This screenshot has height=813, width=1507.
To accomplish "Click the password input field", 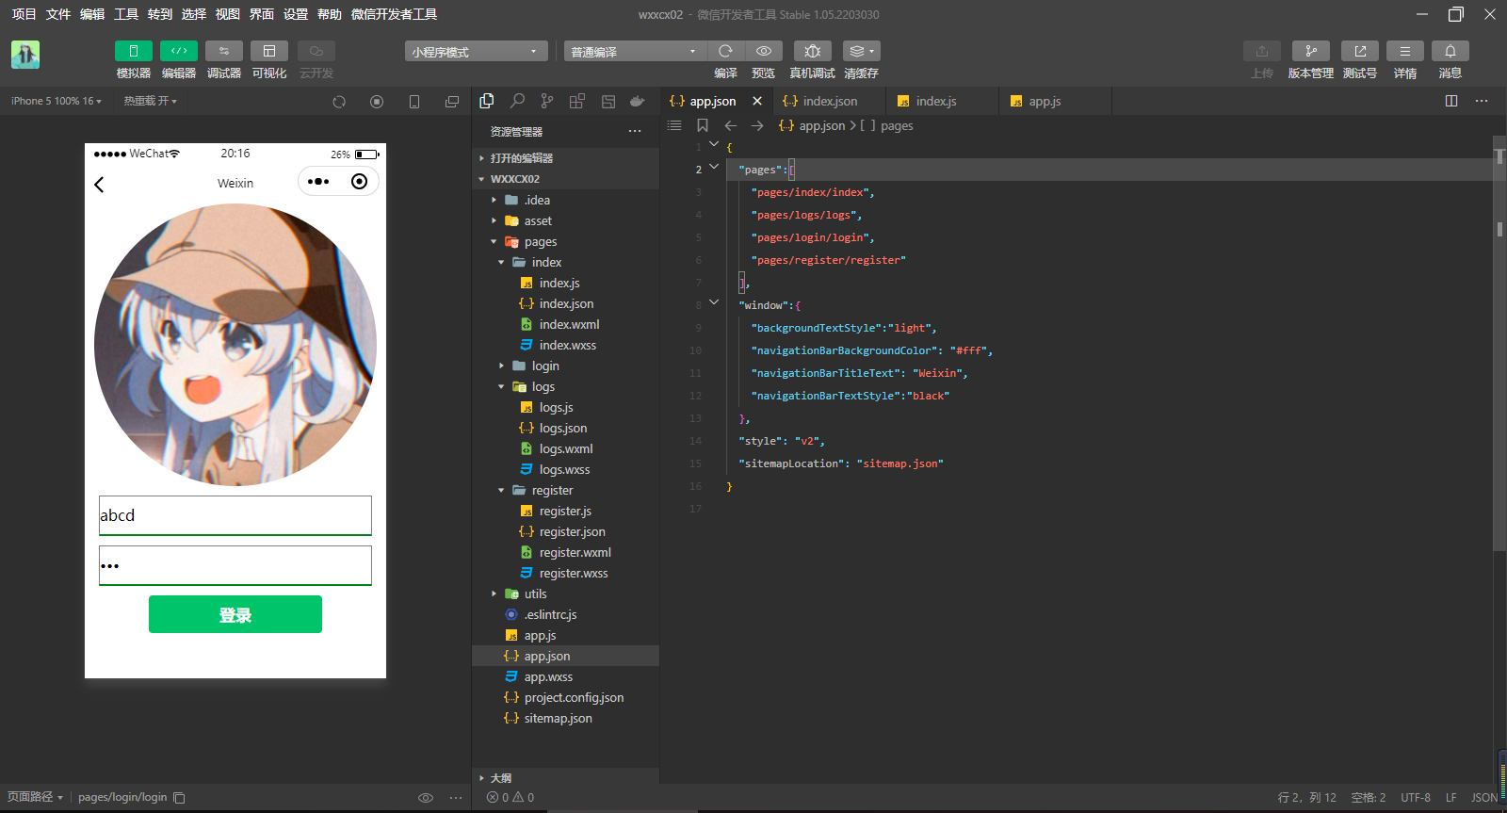I will click(235, 565).
